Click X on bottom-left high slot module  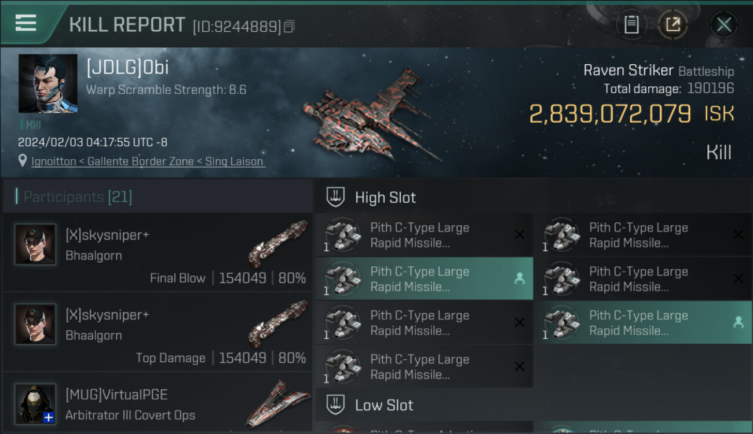(520, 366)
